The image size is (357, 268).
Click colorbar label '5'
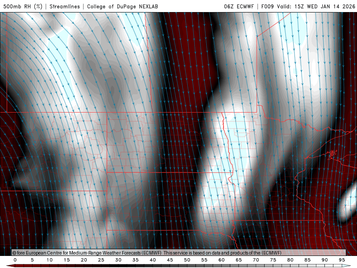point(32,260)
